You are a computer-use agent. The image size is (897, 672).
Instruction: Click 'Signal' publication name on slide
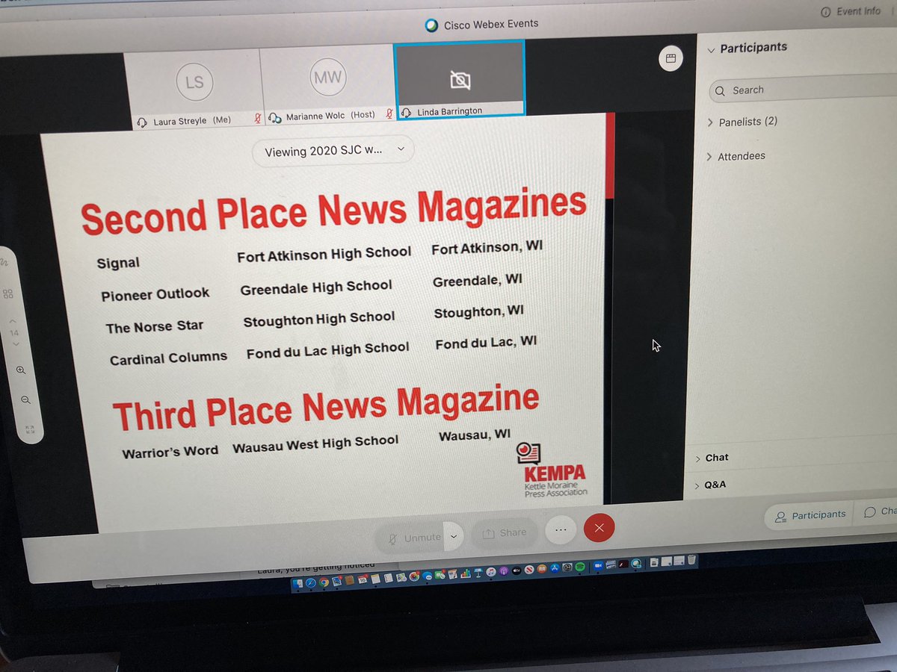click(x=118, y=263)
